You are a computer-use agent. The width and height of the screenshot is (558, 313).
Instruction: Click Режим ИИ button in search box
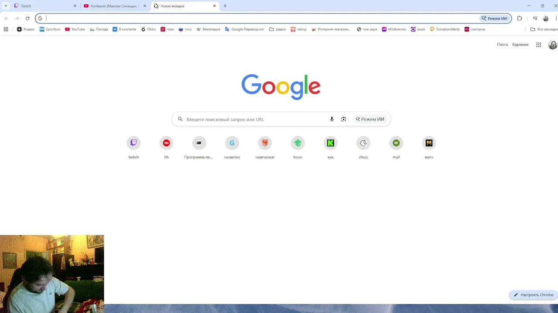370,119
